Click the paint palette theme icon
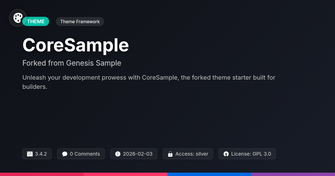335x176 pixels. (x=18, y=18)
